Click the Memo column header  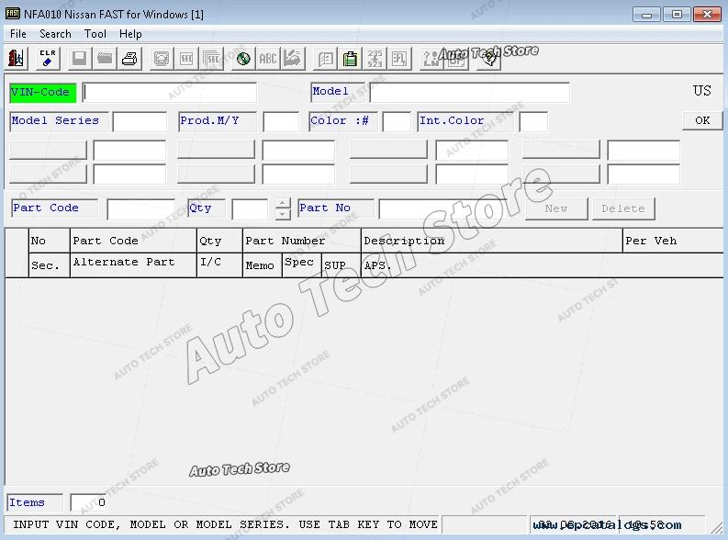coord(263,265)
